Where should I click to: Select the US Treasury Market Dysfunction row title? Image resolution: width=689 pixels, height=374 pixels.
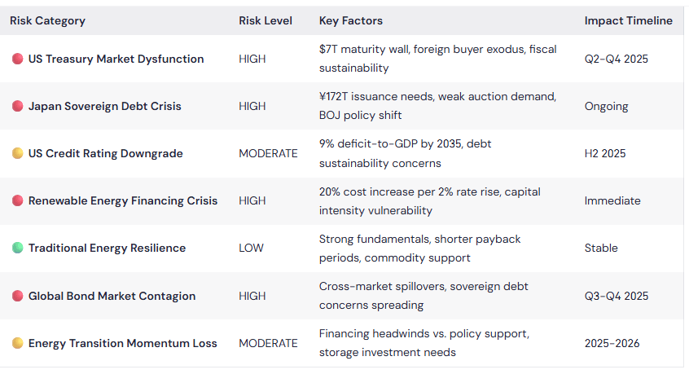click(116, 59)
